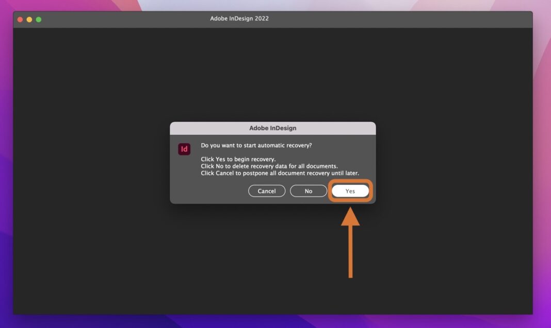This screenshot has width=551, height=328.
Task: Click Cancel to postpone document recovery
Action: pyautogui.click(x=267, y=191)
